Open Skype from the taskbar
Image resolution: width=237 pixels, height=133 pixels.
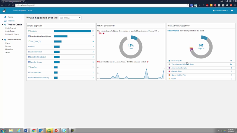pos(64,130)
